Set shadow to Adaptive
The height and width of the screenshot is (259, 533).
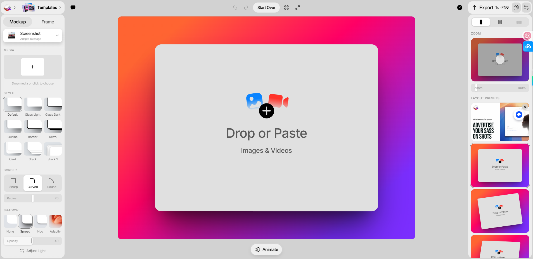click(x=55, y=224)
